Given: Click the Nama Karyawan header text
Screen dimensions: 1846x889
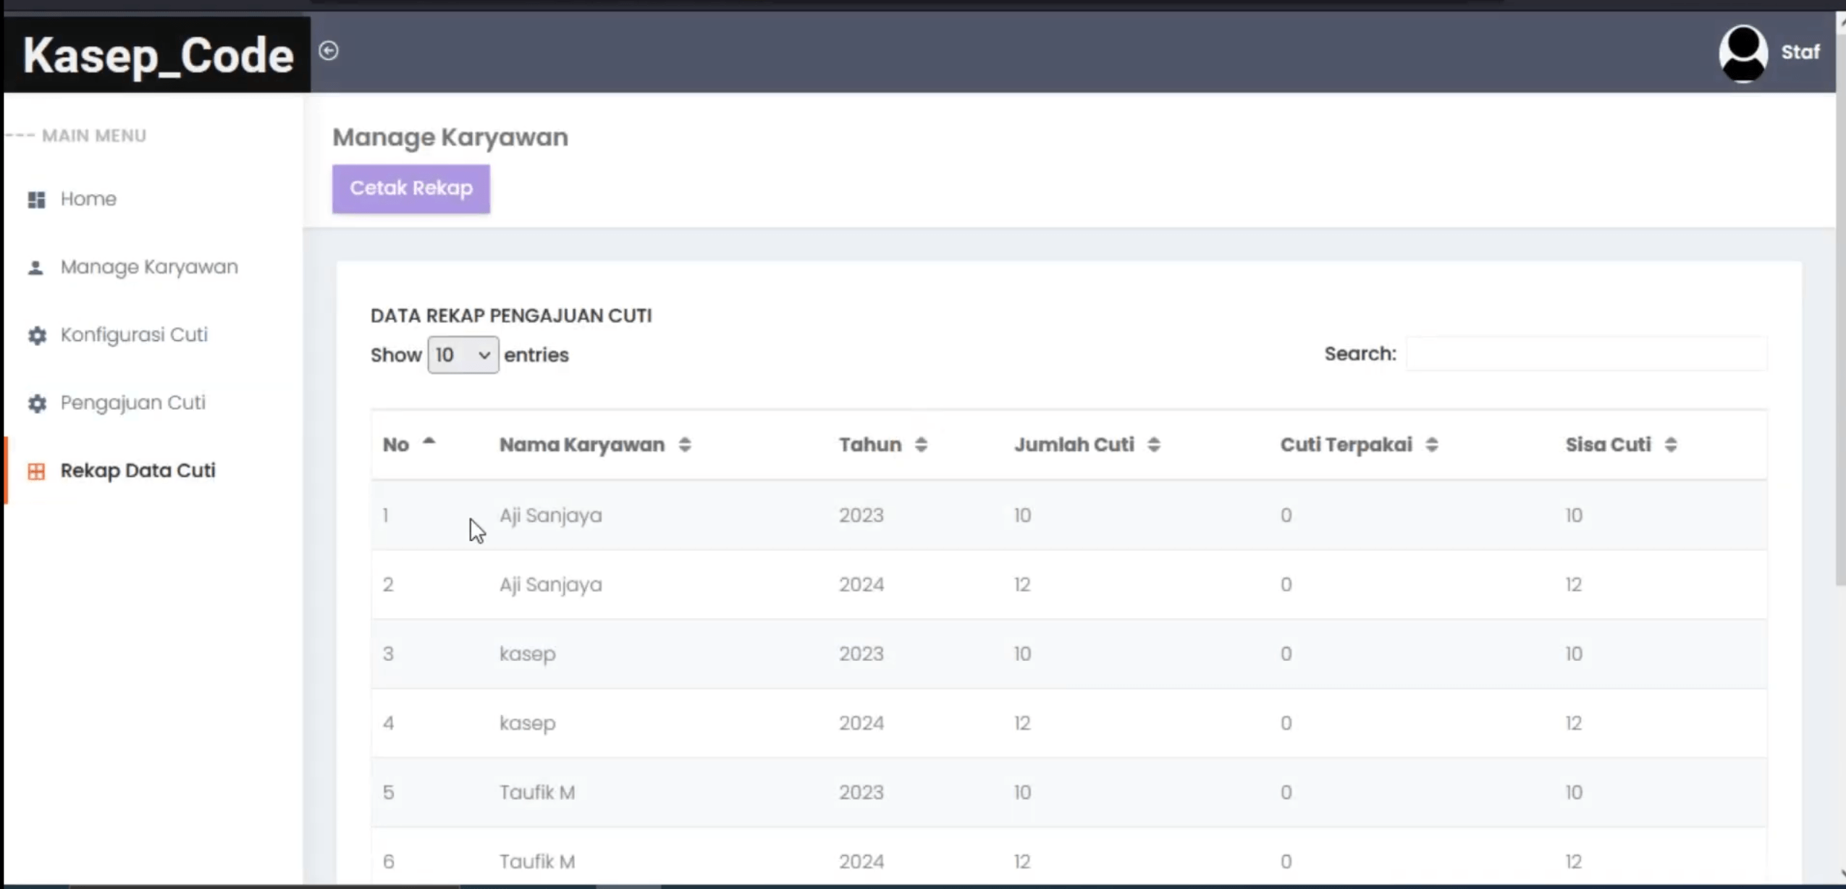Looking at the screenshot, I should (582, 444).
